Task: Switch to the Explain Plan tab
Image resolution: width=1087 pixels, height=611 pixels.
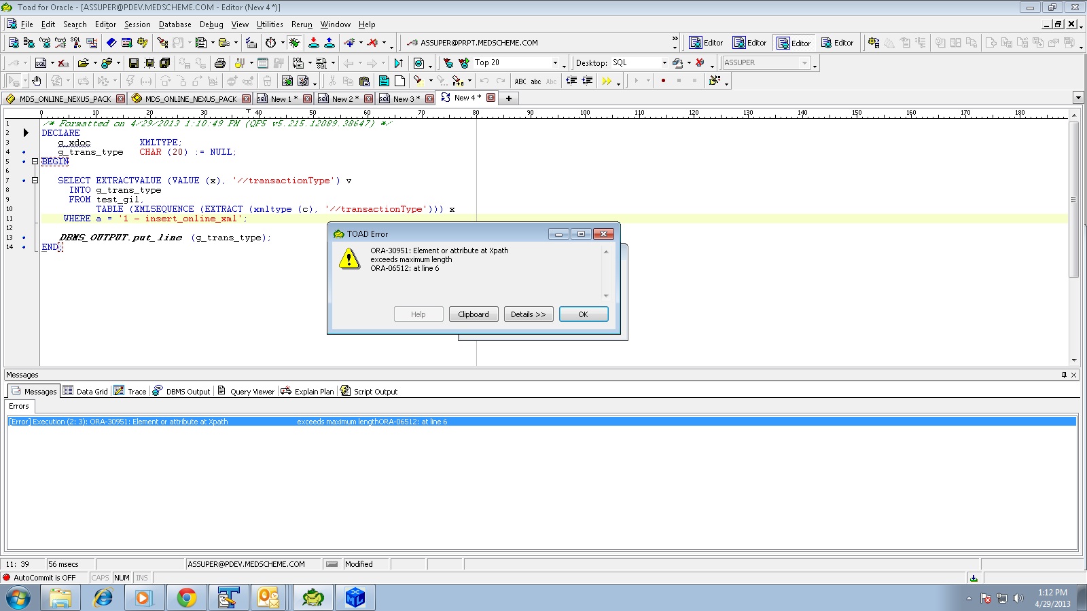Action: [x=307, y=392]
